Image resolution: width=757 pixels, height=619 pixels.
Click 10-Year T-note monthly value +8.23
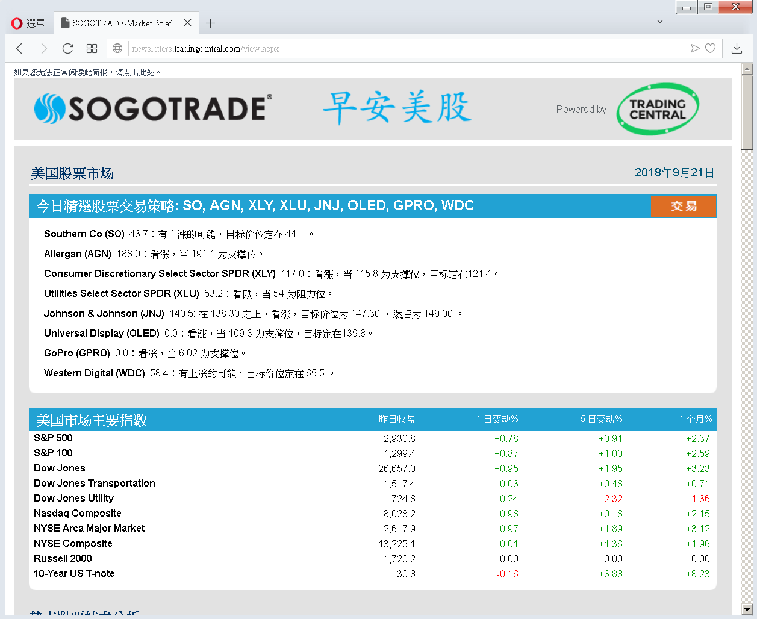click(698, 574)
